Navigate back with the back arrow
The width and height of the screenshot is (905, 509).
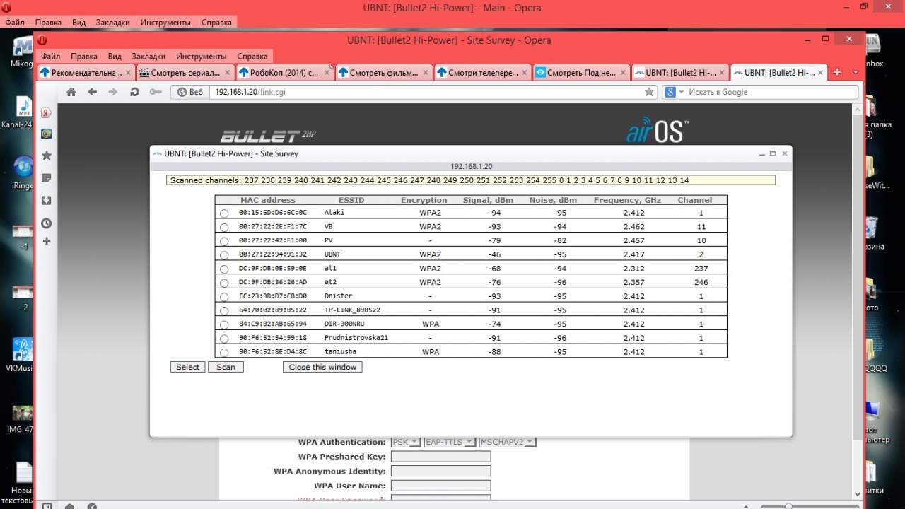(x=92, y=92)
